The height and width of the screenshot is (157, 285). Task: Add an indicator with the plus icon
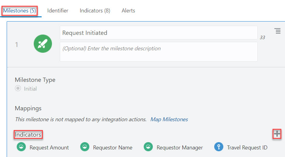click(277, 134)
